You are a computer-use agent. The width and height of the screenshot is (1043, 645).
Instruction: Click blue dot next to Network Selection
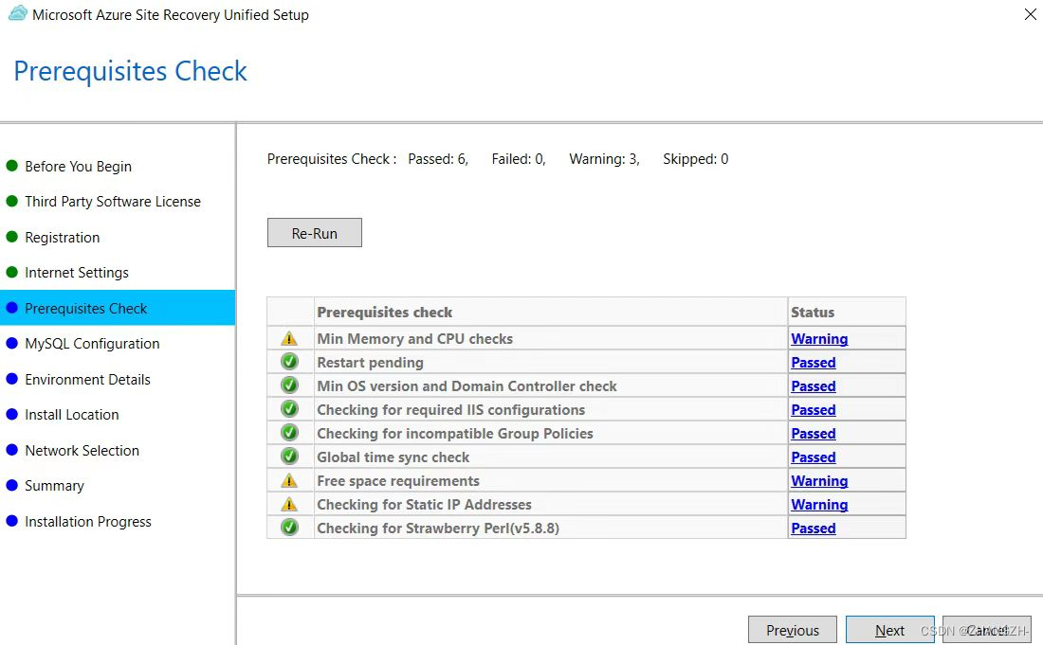click(x=12, y=450)
